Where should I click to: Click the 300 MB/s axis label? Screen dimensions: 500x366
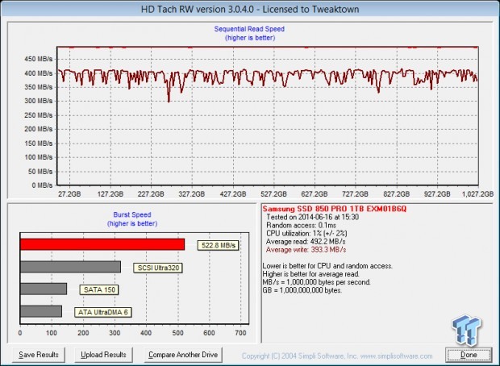pos(38,101)
